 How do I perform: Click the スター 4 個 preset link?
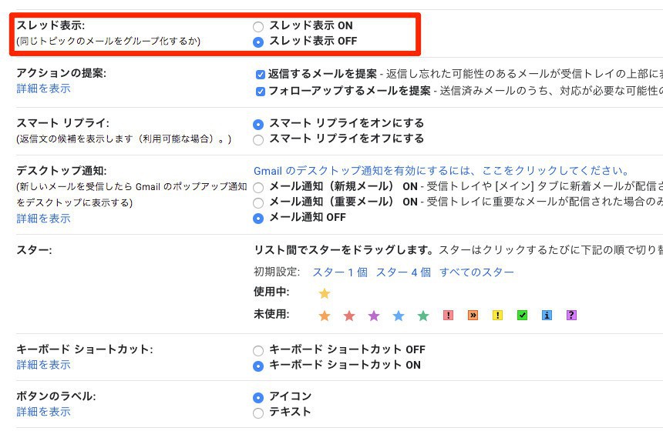point(403,272)
